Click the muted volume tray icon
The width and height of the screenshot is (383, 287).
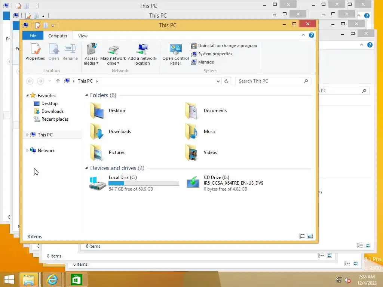coord(348,280)
